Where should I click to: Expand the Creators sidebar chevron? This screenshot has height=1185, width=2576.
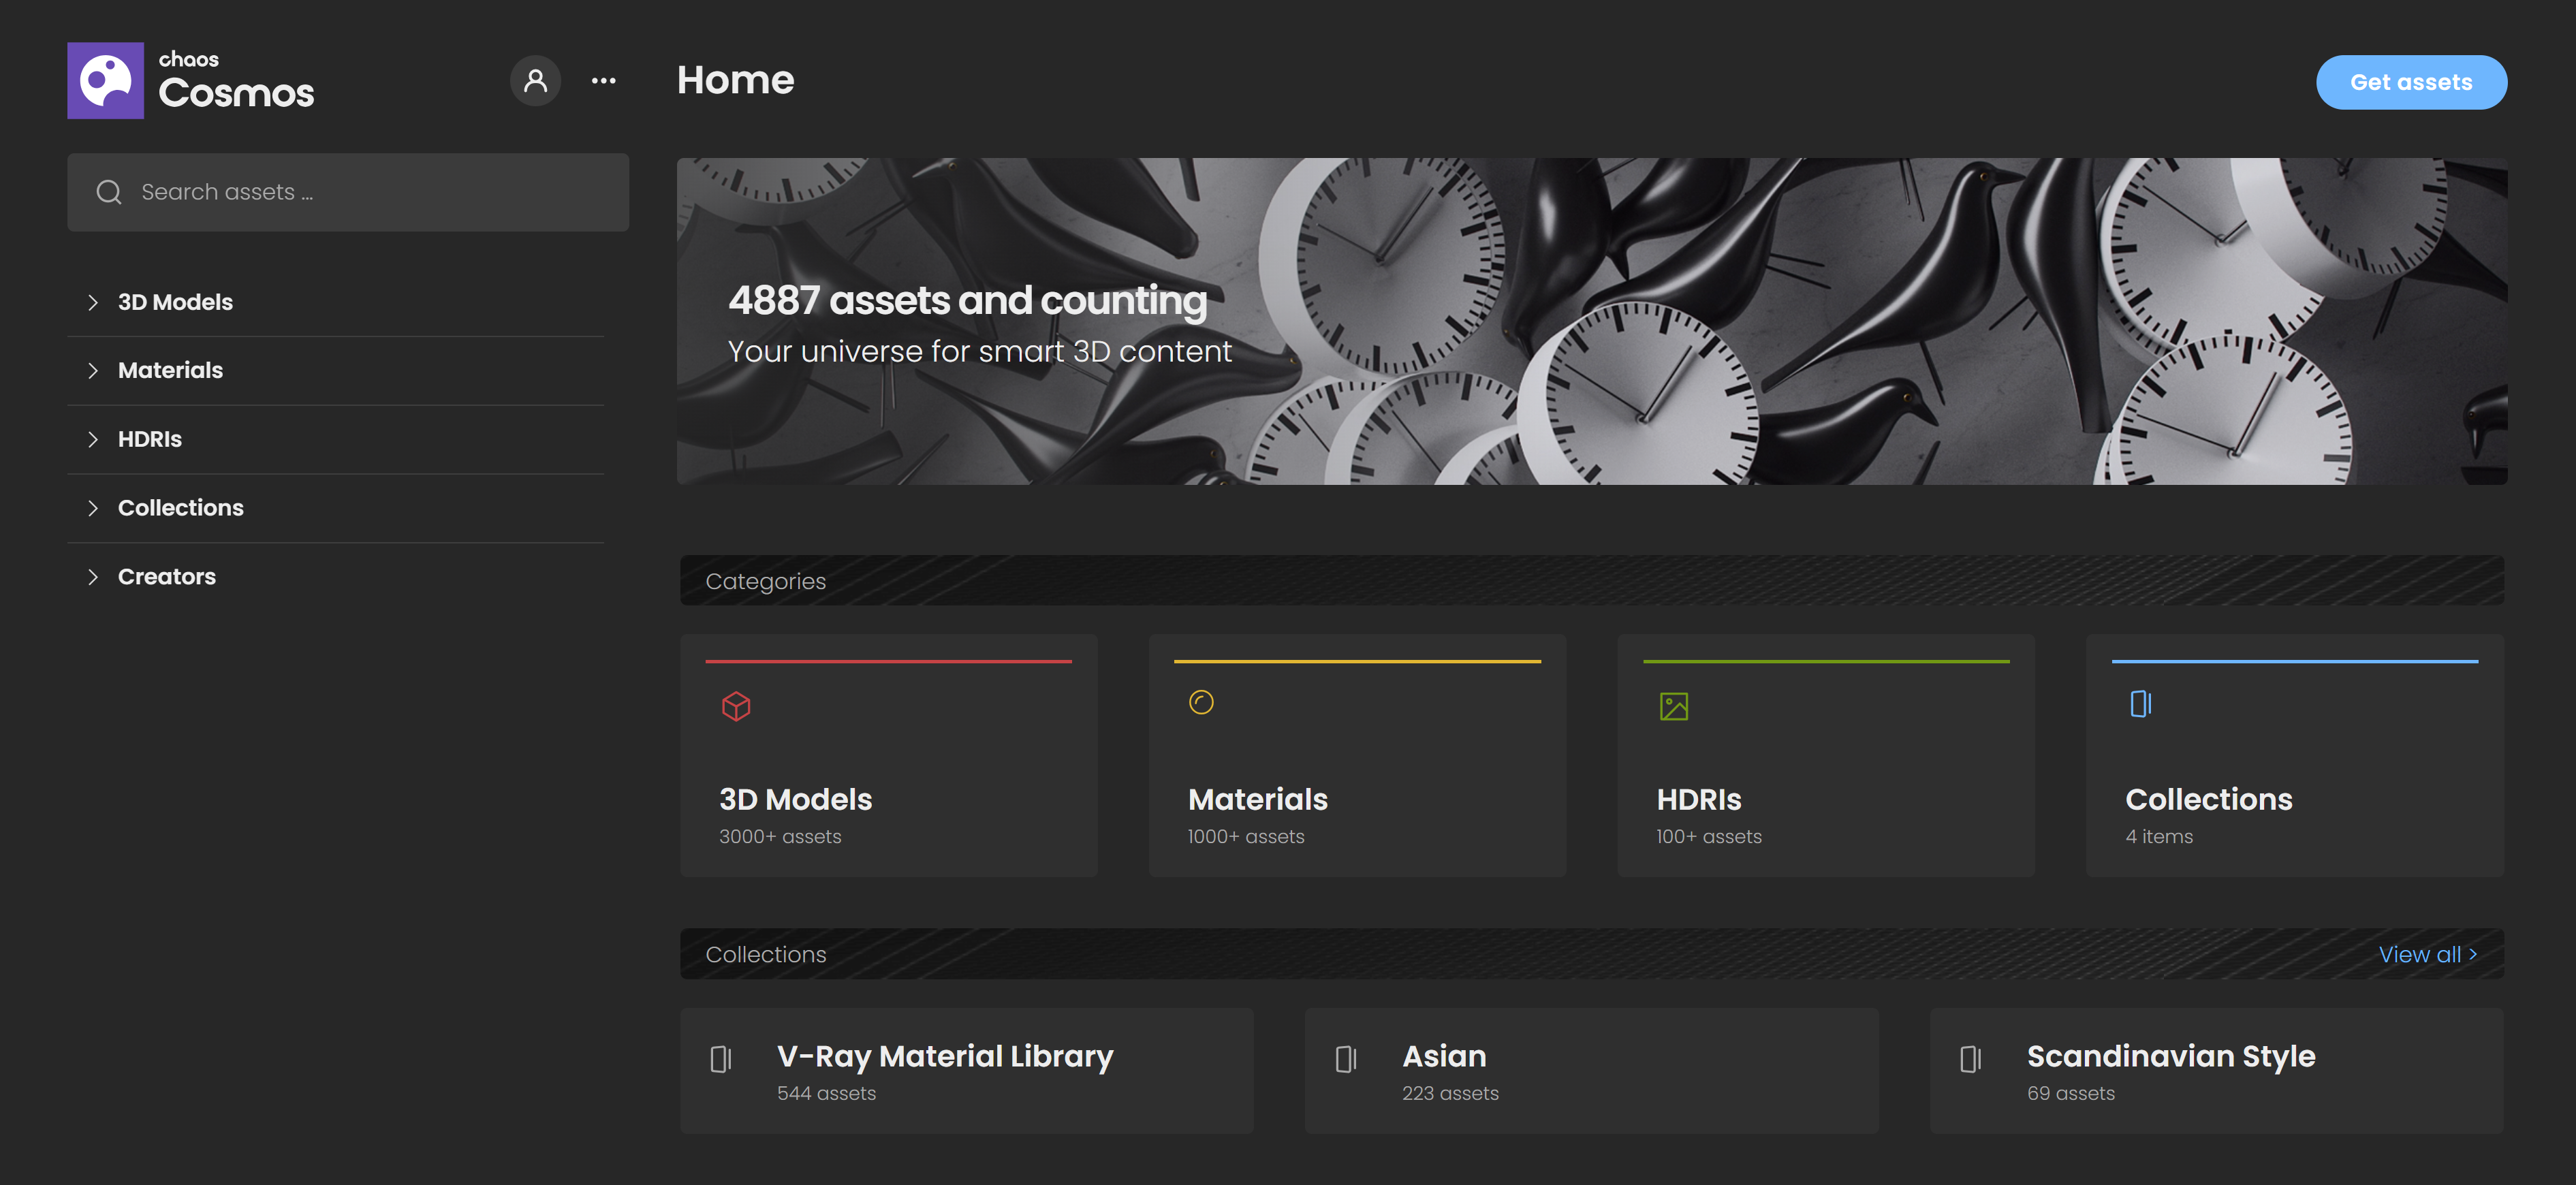pyautogui.click(x=93, y=577)
